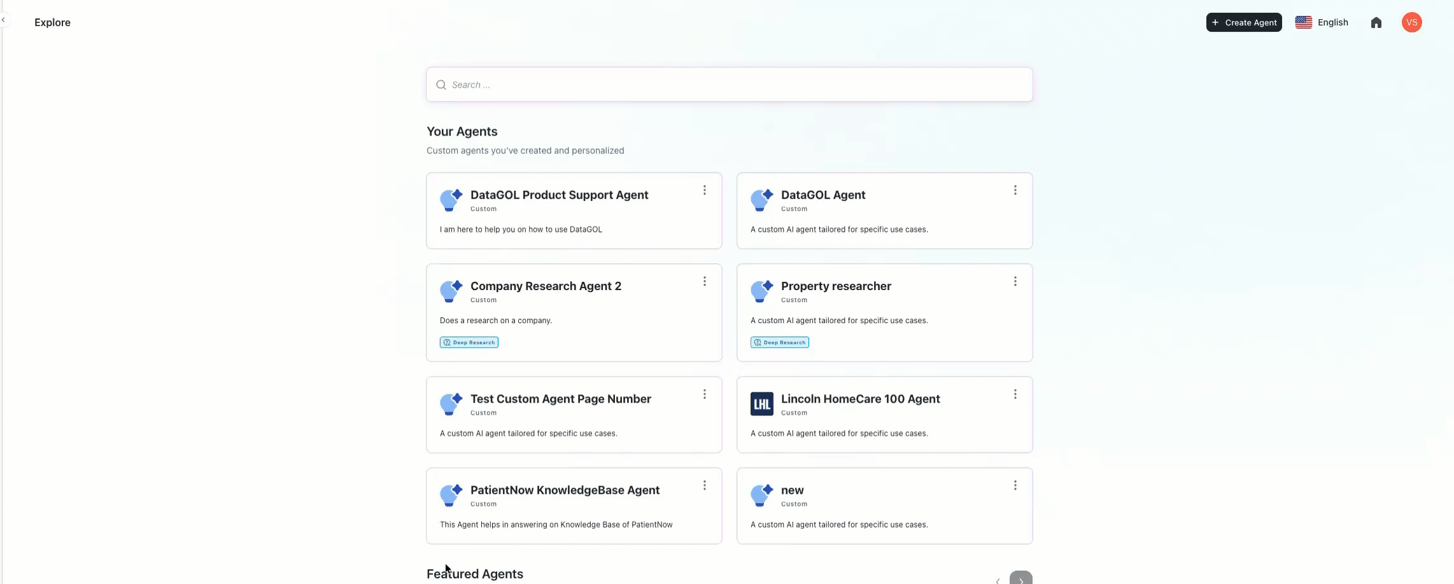Open options menu for Lincoln HomeCare 100 Agent
This screenshot has width=1454, height=584.
[x=1015, y=394]
